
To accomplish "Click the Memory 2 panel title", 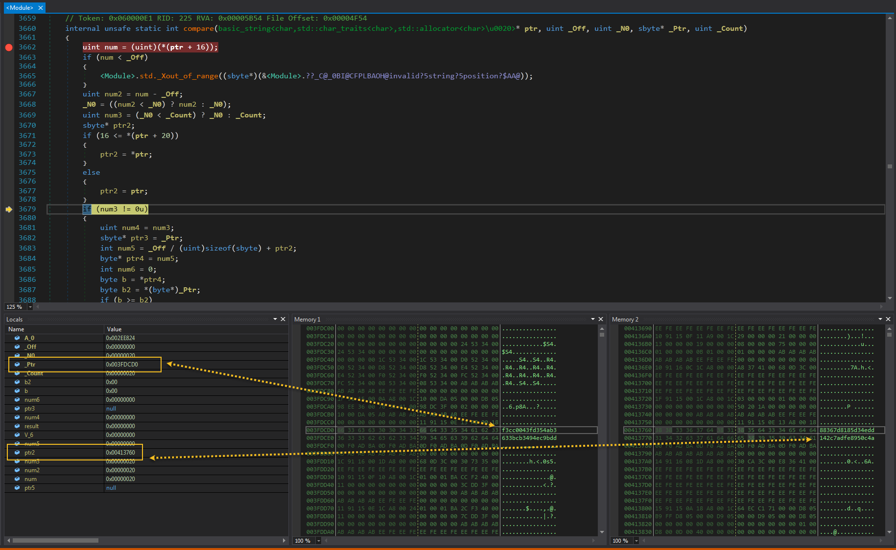I will [625, 320].
